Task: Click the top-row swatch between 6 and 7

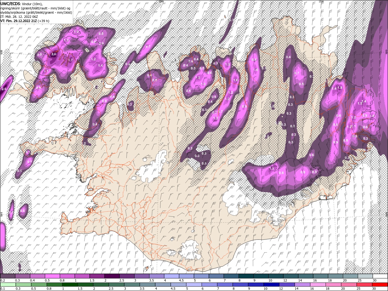Action: pyautogui.click(x=216, y=276)
